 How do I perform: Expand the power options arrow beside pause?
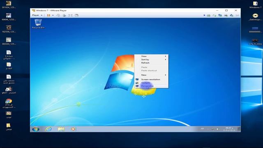53,15
